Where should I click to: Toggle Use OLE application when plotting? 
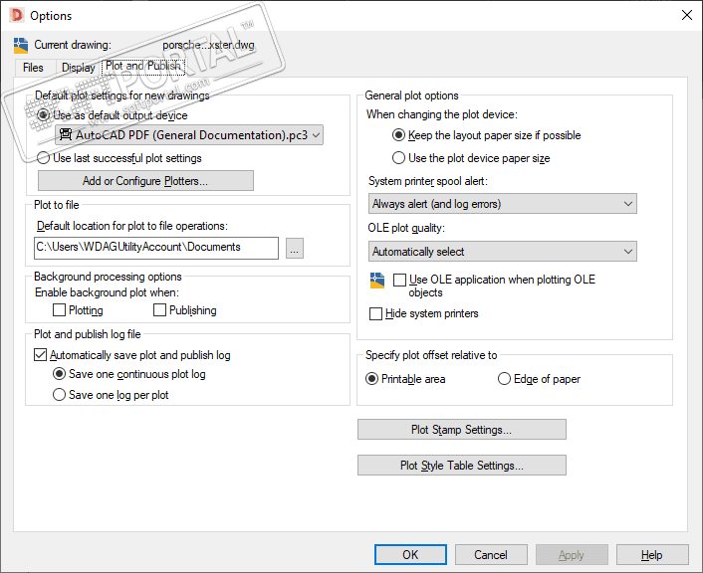(x=400, y=281)
